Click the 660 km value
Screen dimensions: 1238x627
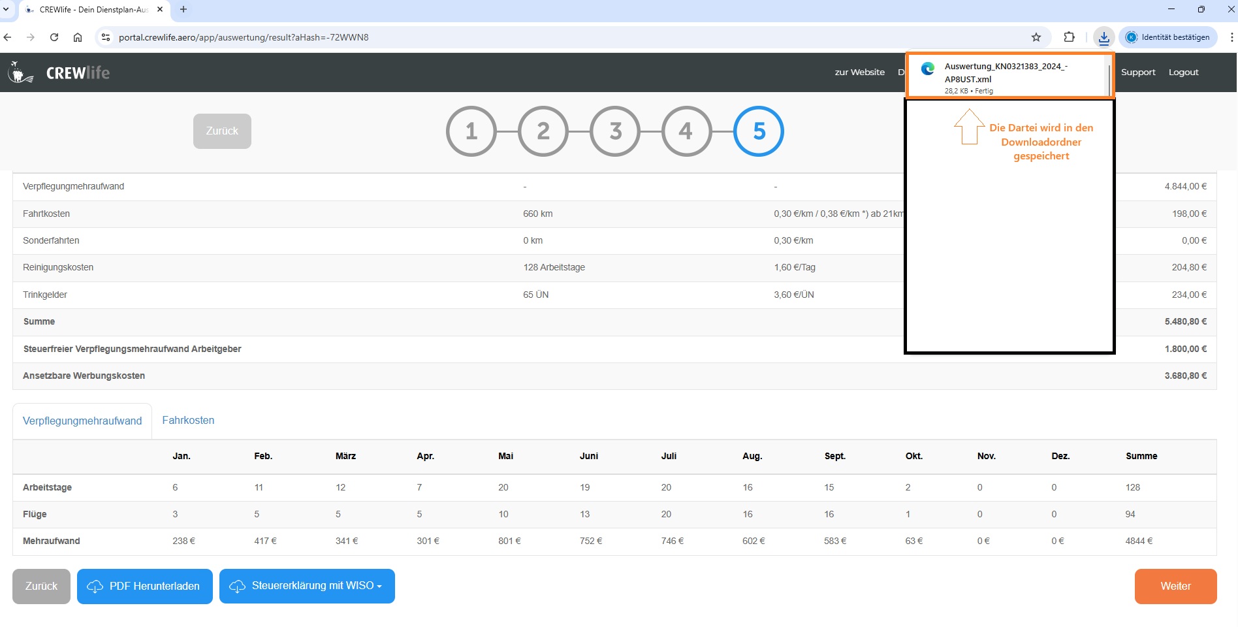[537, 214]
